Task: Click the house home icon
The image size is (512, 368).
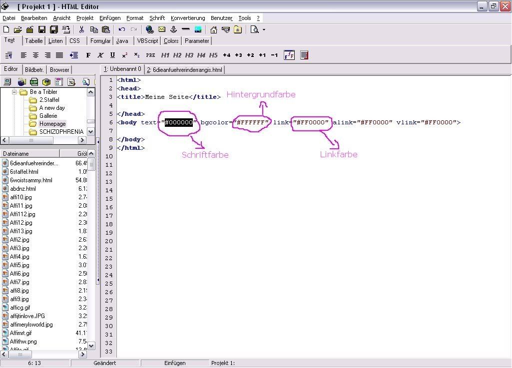Action: tap(214, 30)
